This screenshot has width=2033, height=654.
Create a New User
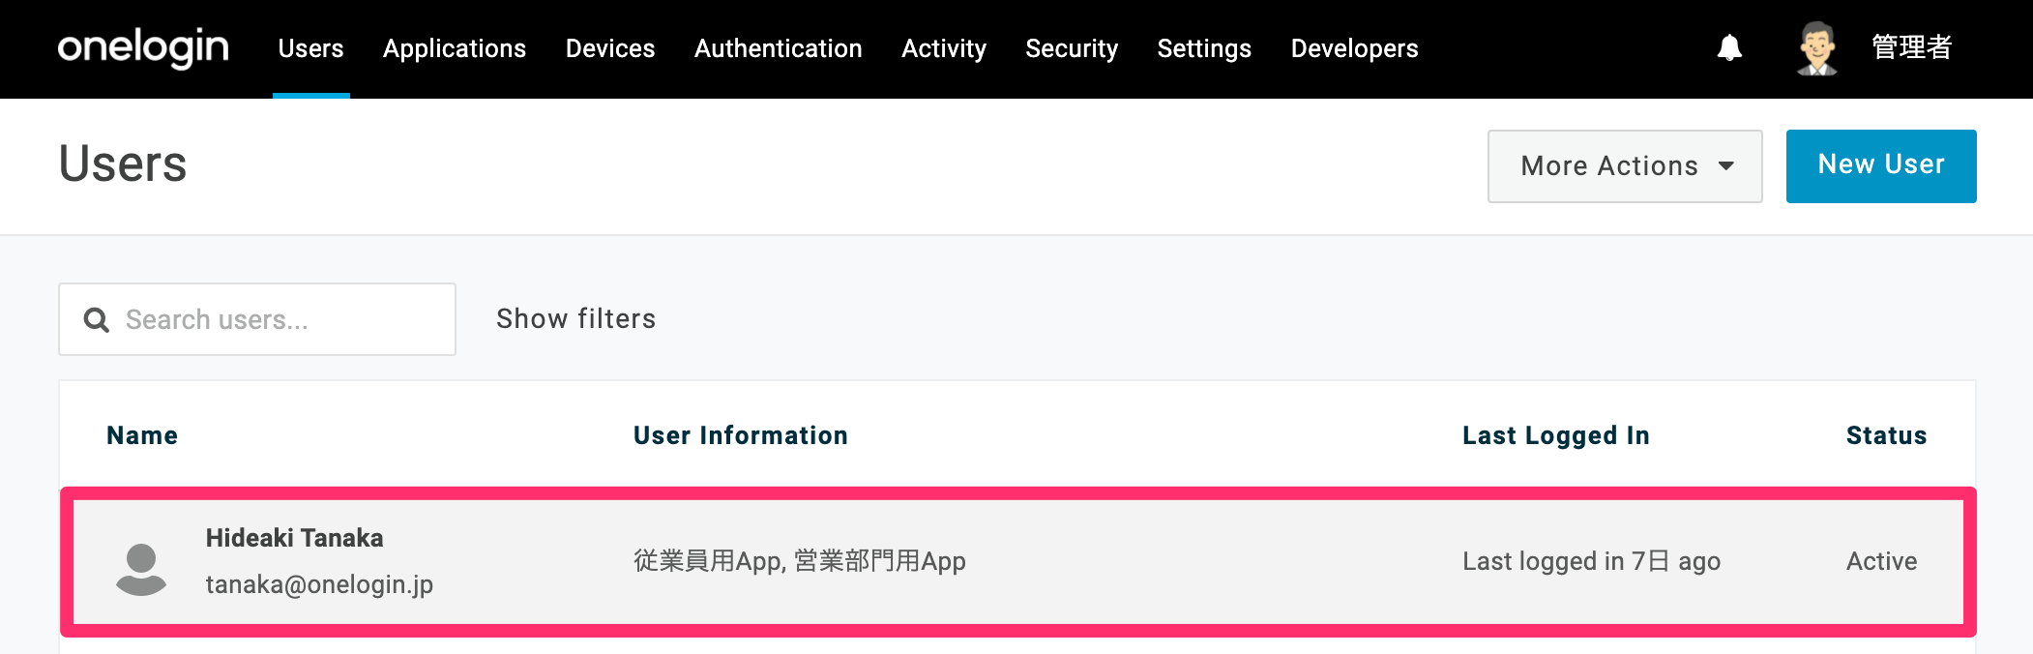tap(1881, 166)
